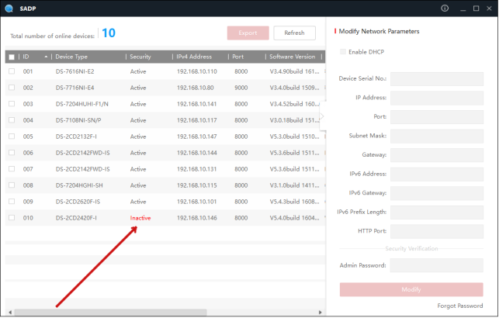The image size is (499, 318).
Task: Check the box for device 010
Action: tap(12, 217)
